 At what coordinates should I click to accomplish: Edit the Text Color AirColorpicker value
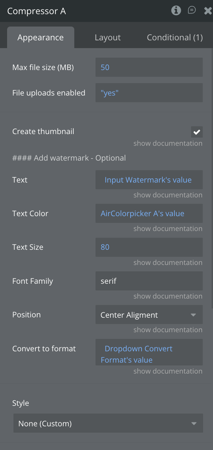tap(149, 213)
